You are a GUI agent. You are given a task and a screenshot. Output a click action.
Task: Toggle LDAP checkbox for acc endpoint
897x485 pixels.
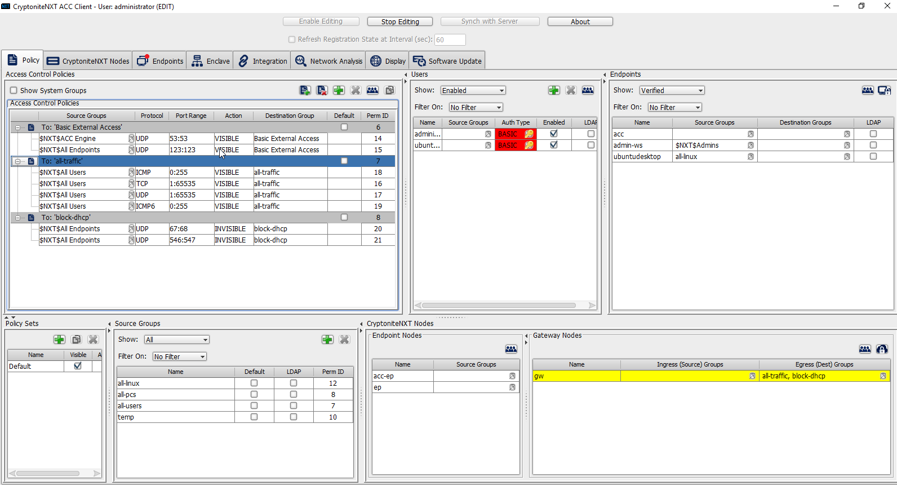pos(873,134)
